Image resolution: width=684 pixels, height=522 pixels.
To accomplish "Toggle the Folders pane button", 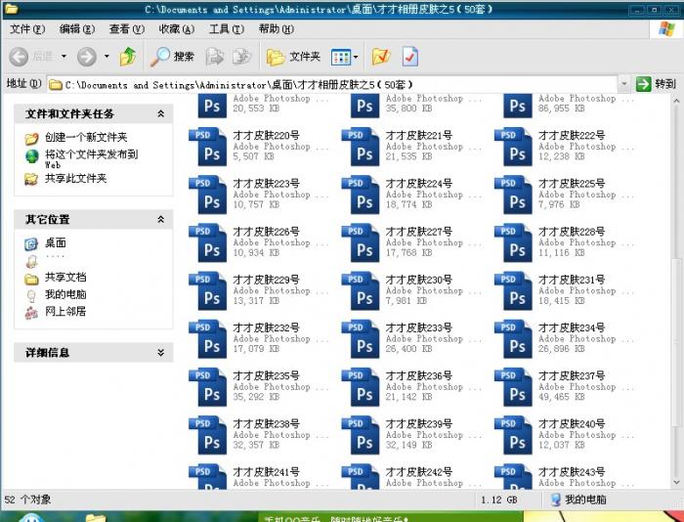I will point(293,57).
